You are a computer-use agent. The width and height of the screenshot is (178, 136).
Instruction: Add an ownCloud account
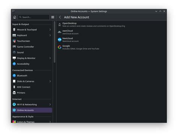point(112,32)
